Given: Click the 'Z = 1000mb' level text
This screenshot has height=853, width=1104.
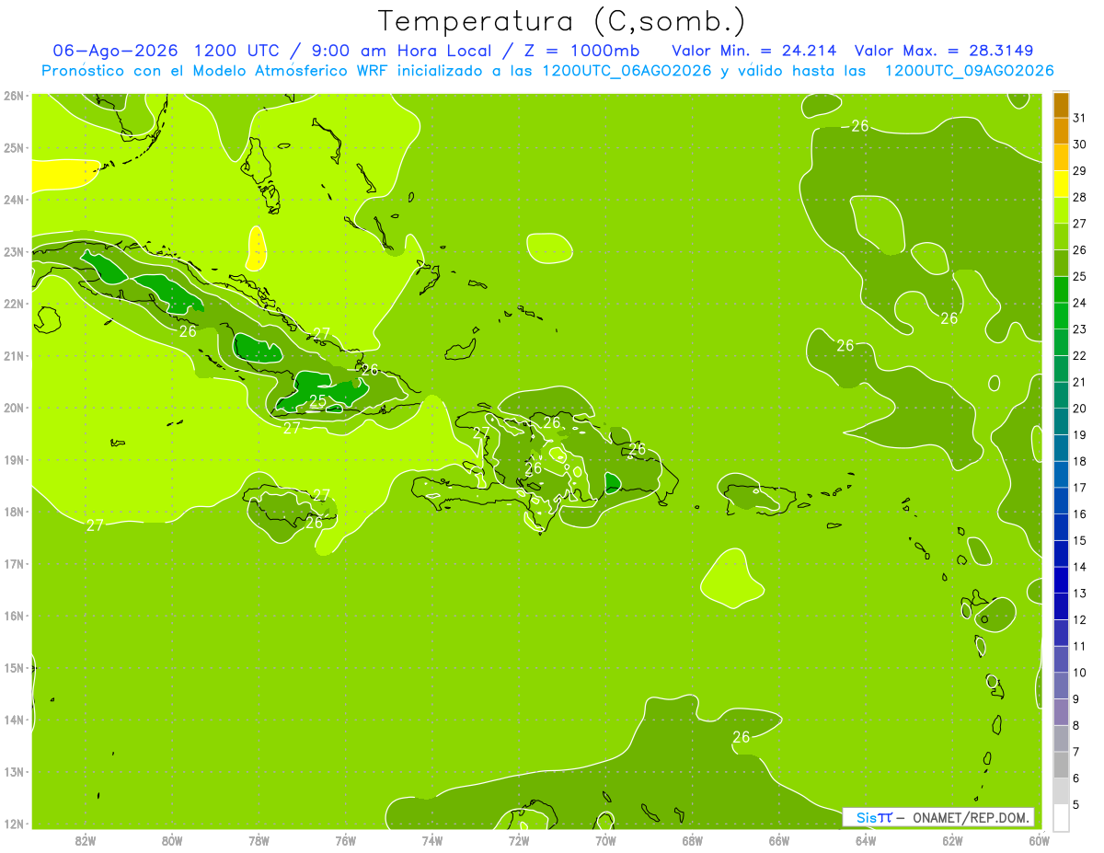Looking at the screenshot, I should coord(584,51).
